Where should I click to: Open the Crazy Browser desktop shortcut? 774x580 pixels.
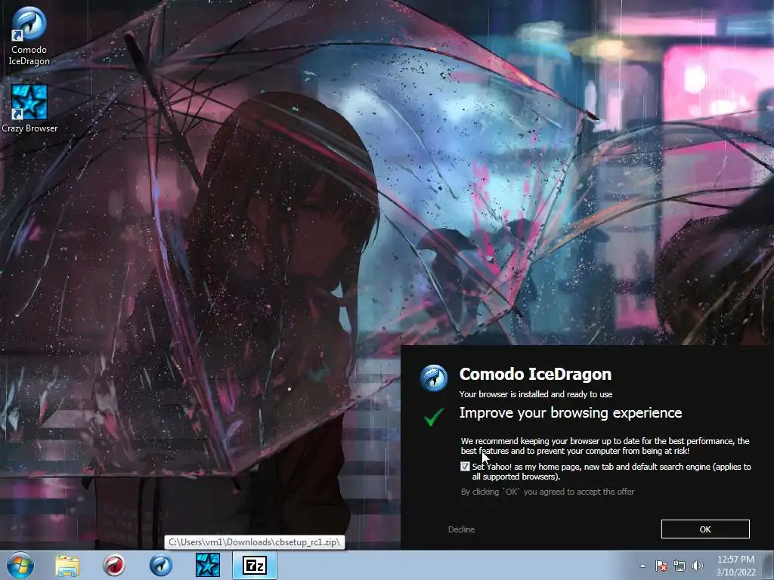pos(29,109)
